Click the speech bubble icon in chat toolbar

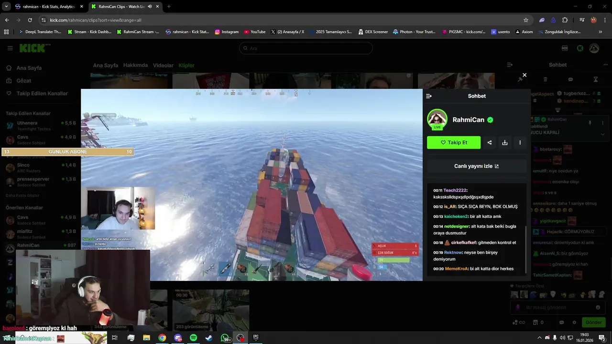coord(570,79)
